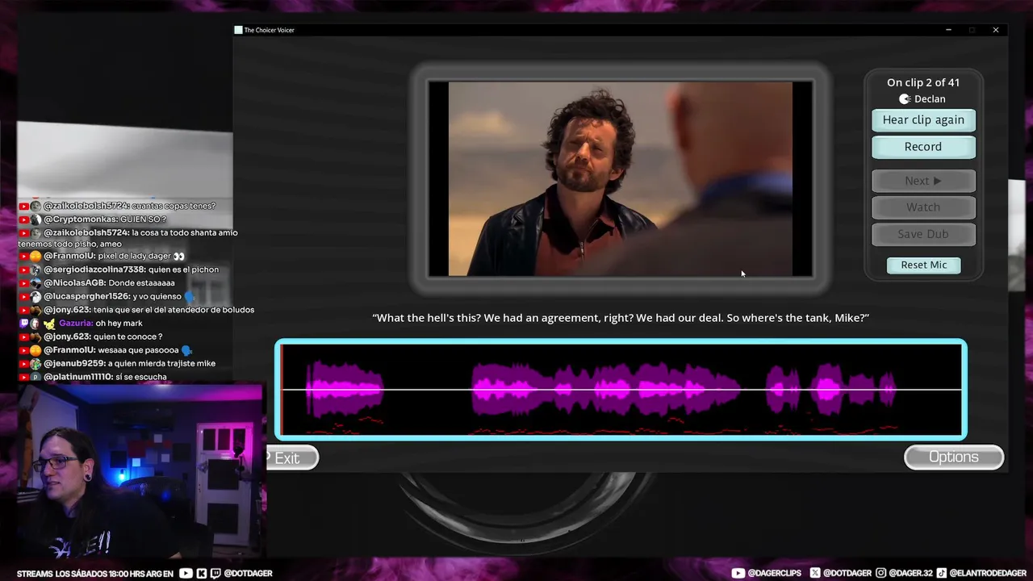Click the chat message "Donde estaaaaaa"
This screenshot has width=1033, height=581.
pos(141,283)
